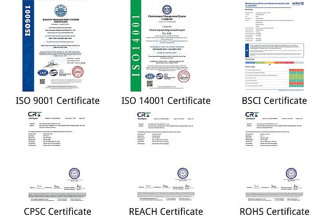This screenshot has width=332, height=221.
Task: Click the blue round seal on the ROHS report
Action: 291,174
